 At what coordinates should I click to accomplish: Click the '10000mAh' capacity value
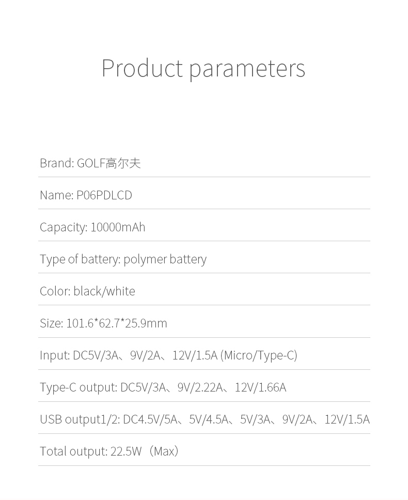(118, 227)
